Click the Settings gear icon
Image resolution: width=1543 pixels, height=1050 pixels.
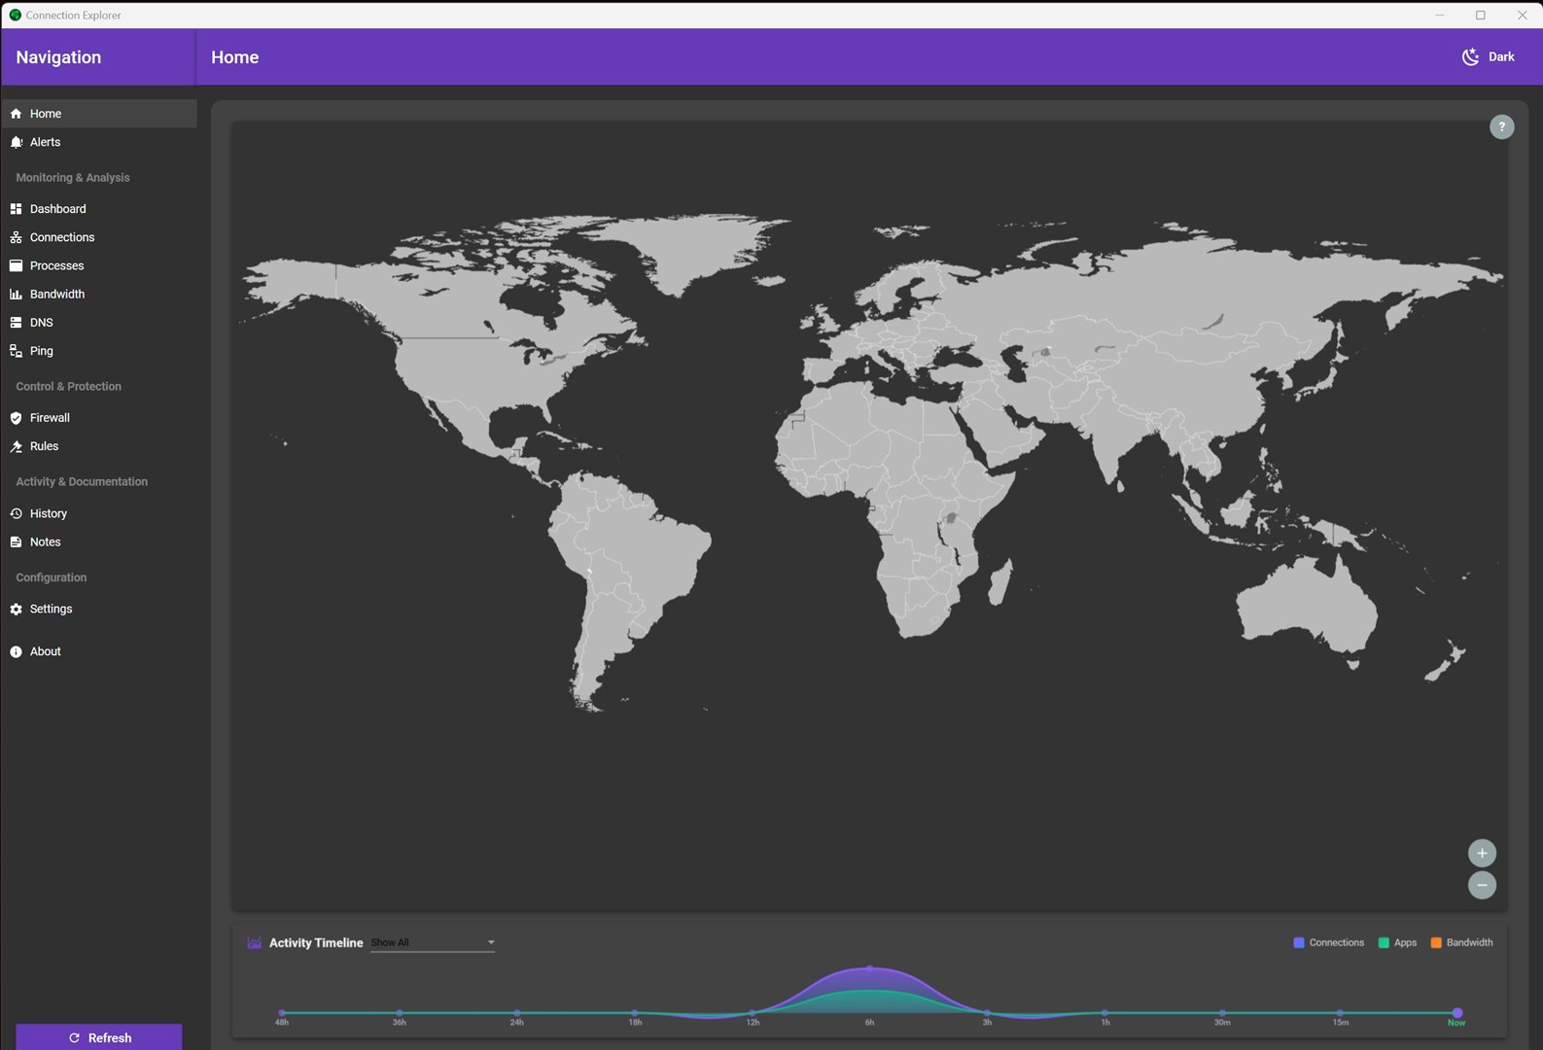coord(16,610)
